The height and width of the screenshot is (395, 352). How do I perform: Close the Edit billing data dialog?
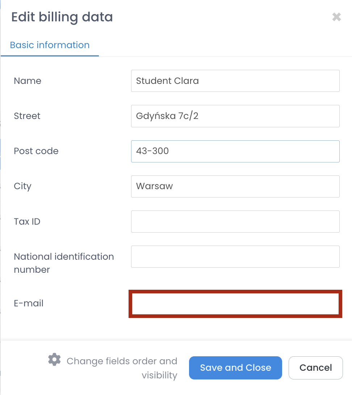point(336,17)
